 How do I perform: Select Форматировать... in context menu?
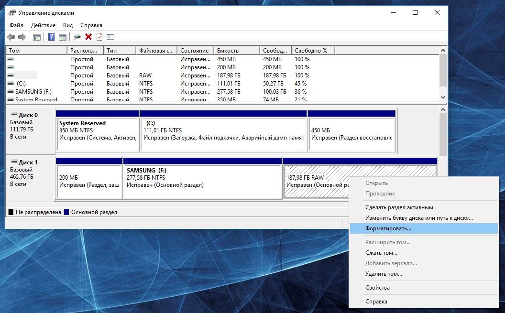click(388, 228)
